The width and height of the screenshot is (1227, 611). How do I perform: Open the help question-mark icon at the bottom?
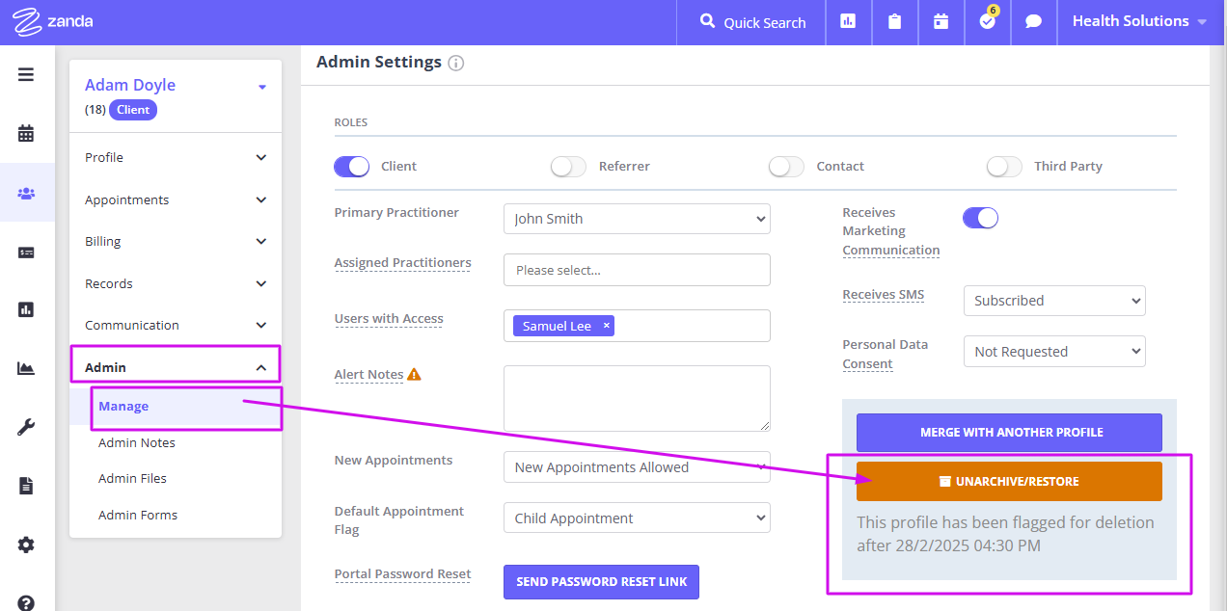pos(26,601)
